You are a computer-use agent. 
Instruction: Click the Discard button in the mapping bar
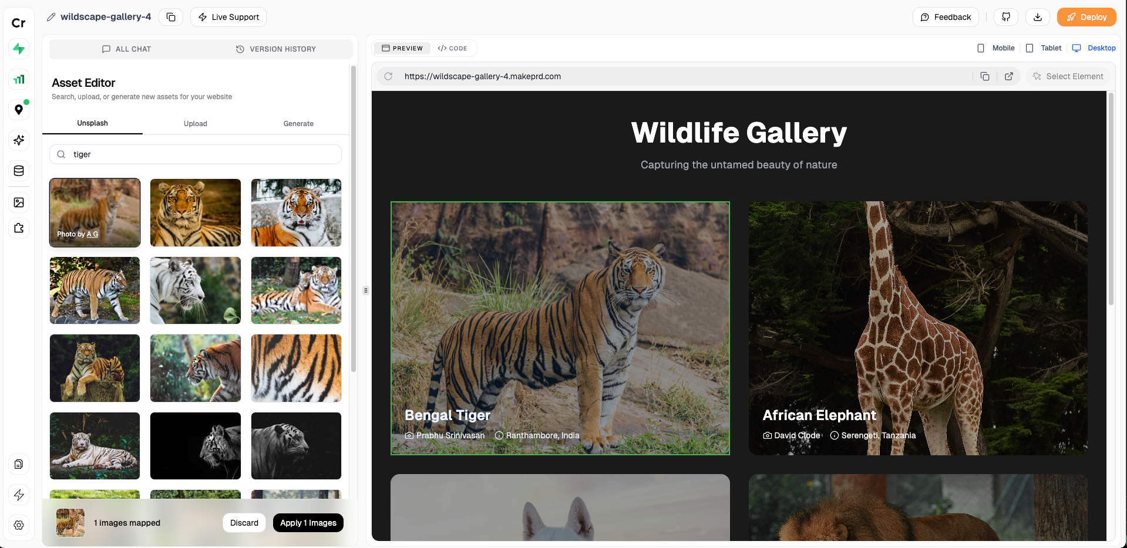244,522
